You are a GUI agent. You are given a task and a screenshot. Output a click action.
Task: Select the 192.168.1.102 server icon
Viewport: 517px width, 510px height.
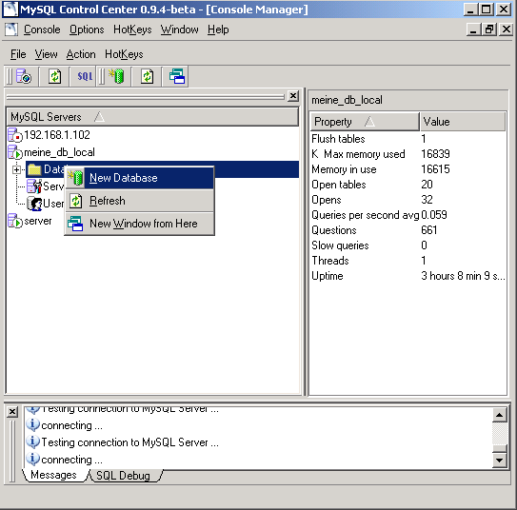click(15, 135)
